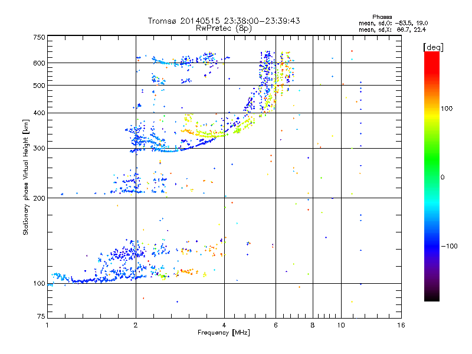Click the plot title 'Tromsø 20140515 23:38:00-23:39:43'

click(x=224, y=21)
